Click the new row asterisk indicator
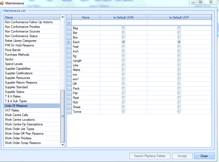Image resolution: width=219 pixels, height=162 pixels. 69,22
